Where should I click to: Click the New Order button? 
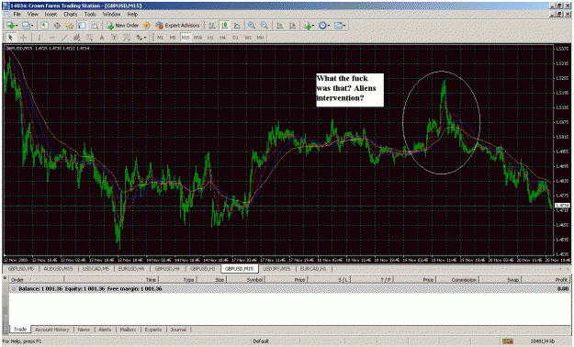coord(122,26)
